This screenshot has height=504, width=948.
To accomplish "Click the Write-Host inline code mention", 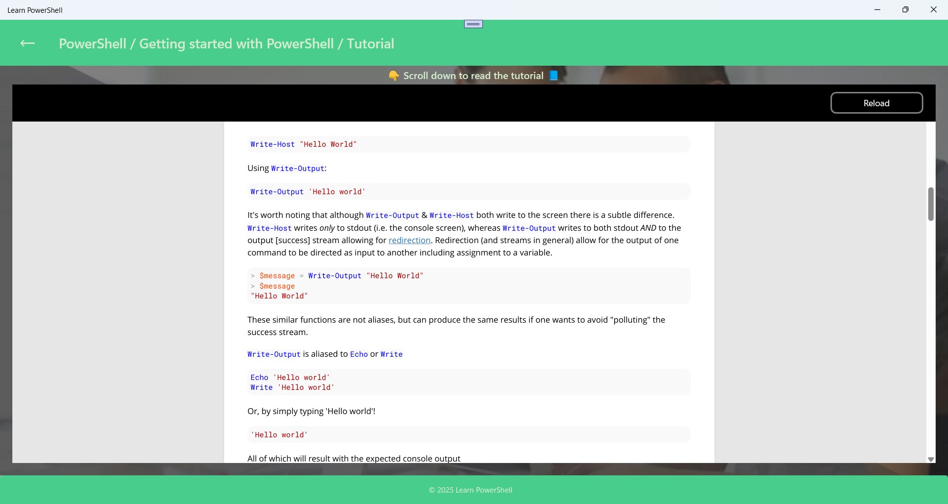I will tap(452, 215).
